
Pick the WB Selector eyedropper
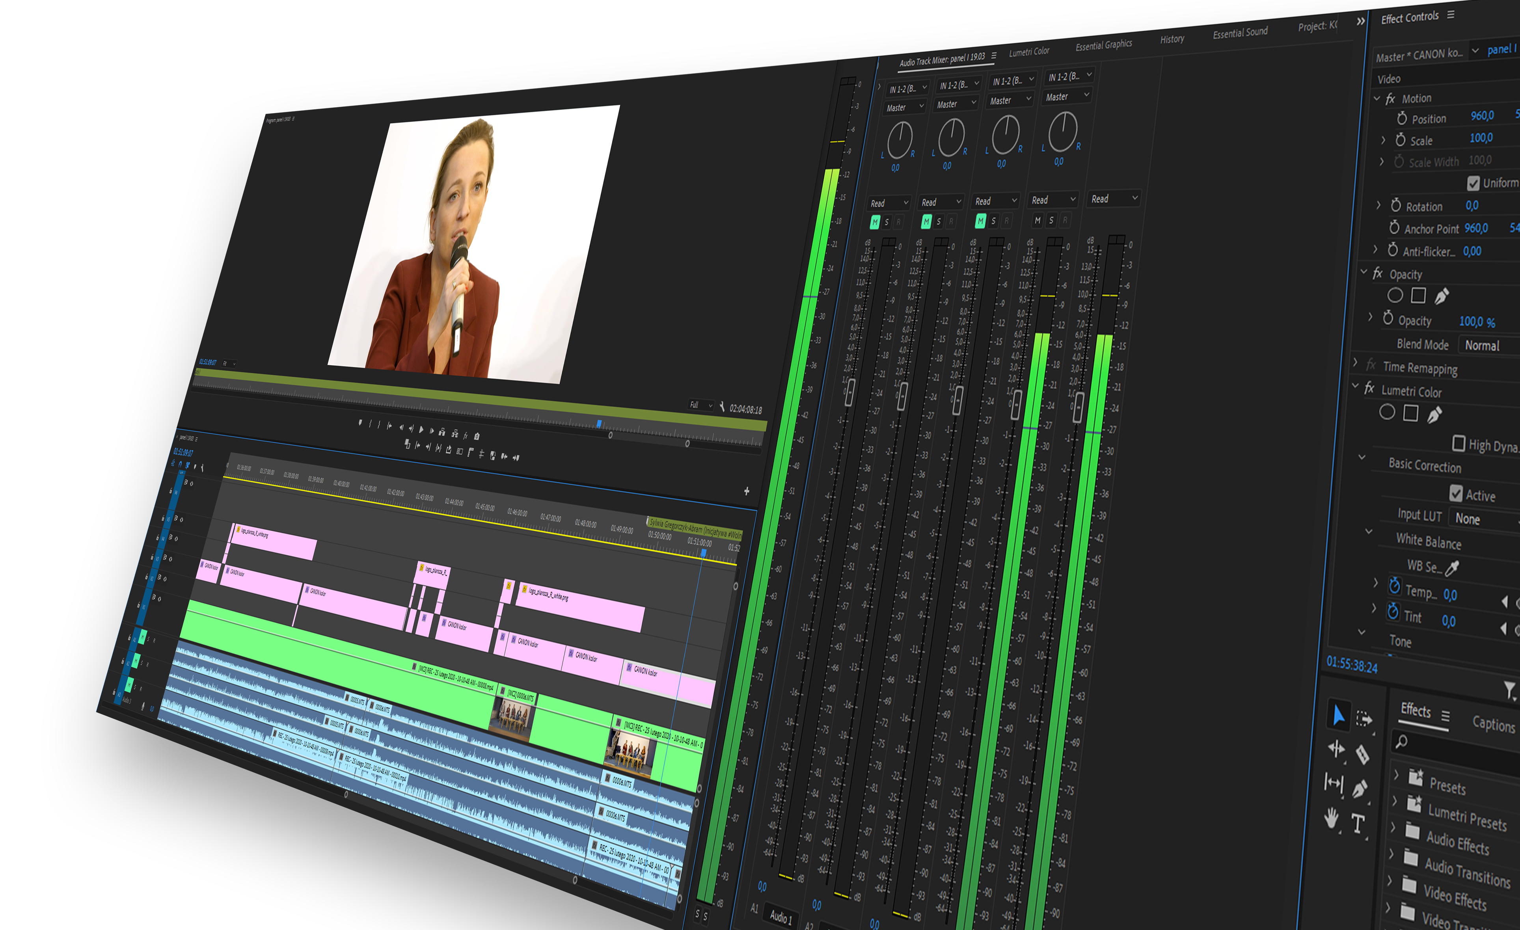[1452, 568]
